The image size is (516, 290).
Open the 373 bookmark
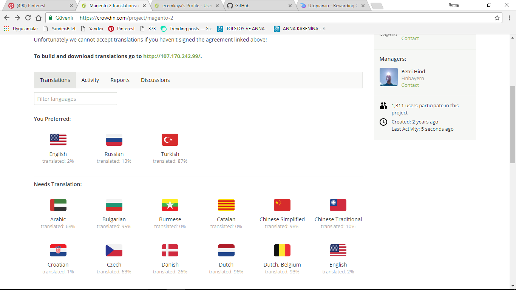(x=148, y=29)
